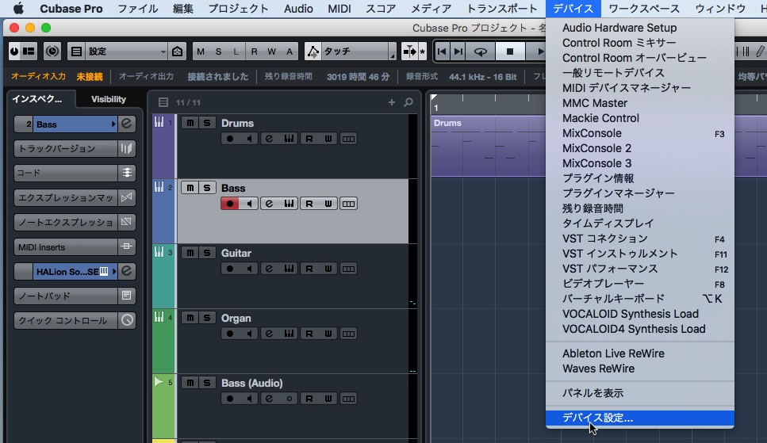Solo the Drums track
The height and width of the screenshot is (443, 767).
click(x=207, y=123)
